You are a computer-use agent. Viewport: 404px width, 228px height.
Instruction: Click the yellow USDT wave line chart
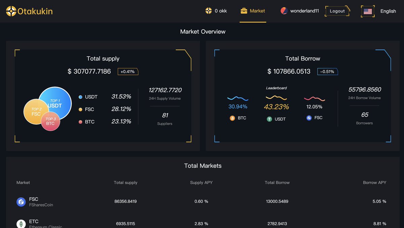pyautogui.click(x=276, y=98)
